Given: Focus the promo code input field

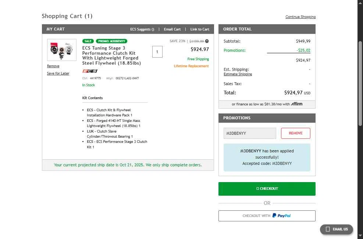Looking at the screenshot, I should pyautogui.click(x=250, y=133).
